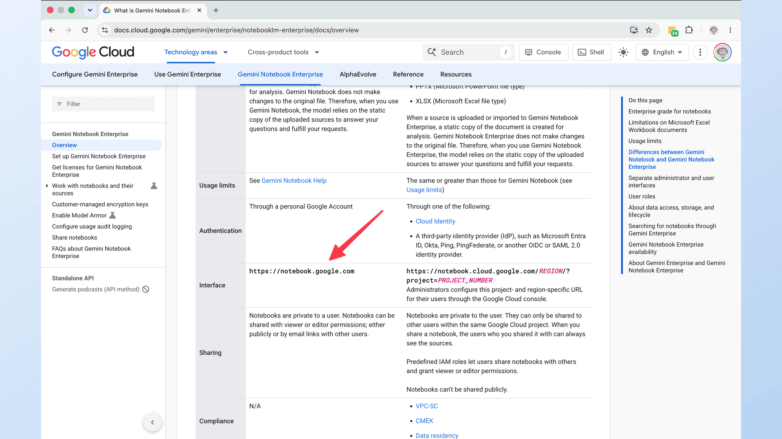Open Enable Model Armor page
Image resolution: width=782 pixels, height=439 pixels.
point(79,215)
